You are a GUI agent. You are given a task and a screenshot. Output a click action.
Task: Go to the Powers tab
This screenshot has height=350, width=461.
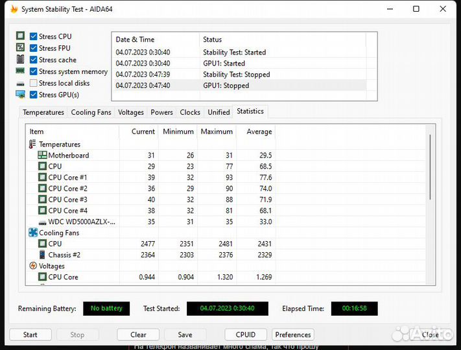click(161, 112)
